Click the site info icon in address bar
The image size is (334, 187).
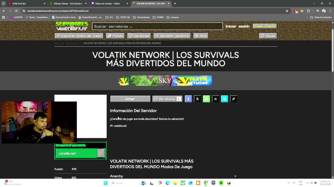pyautogui.click(x=24, y=11)
